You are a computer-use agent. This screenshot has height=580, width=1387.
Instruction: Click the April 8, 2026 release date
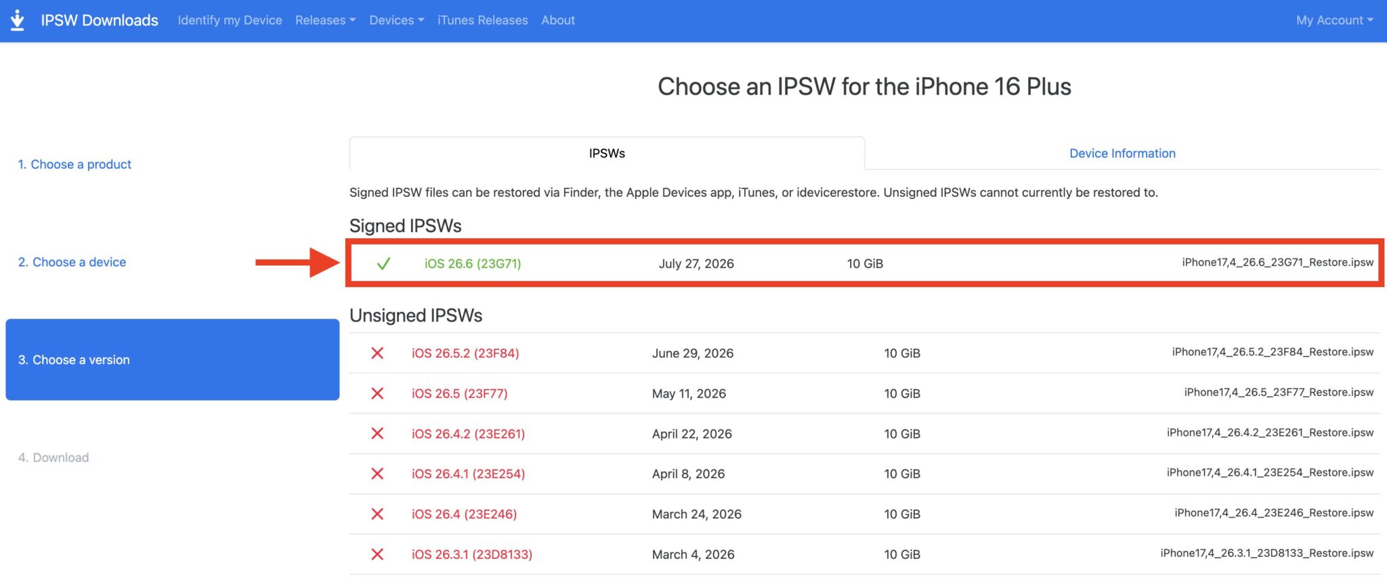688,474
